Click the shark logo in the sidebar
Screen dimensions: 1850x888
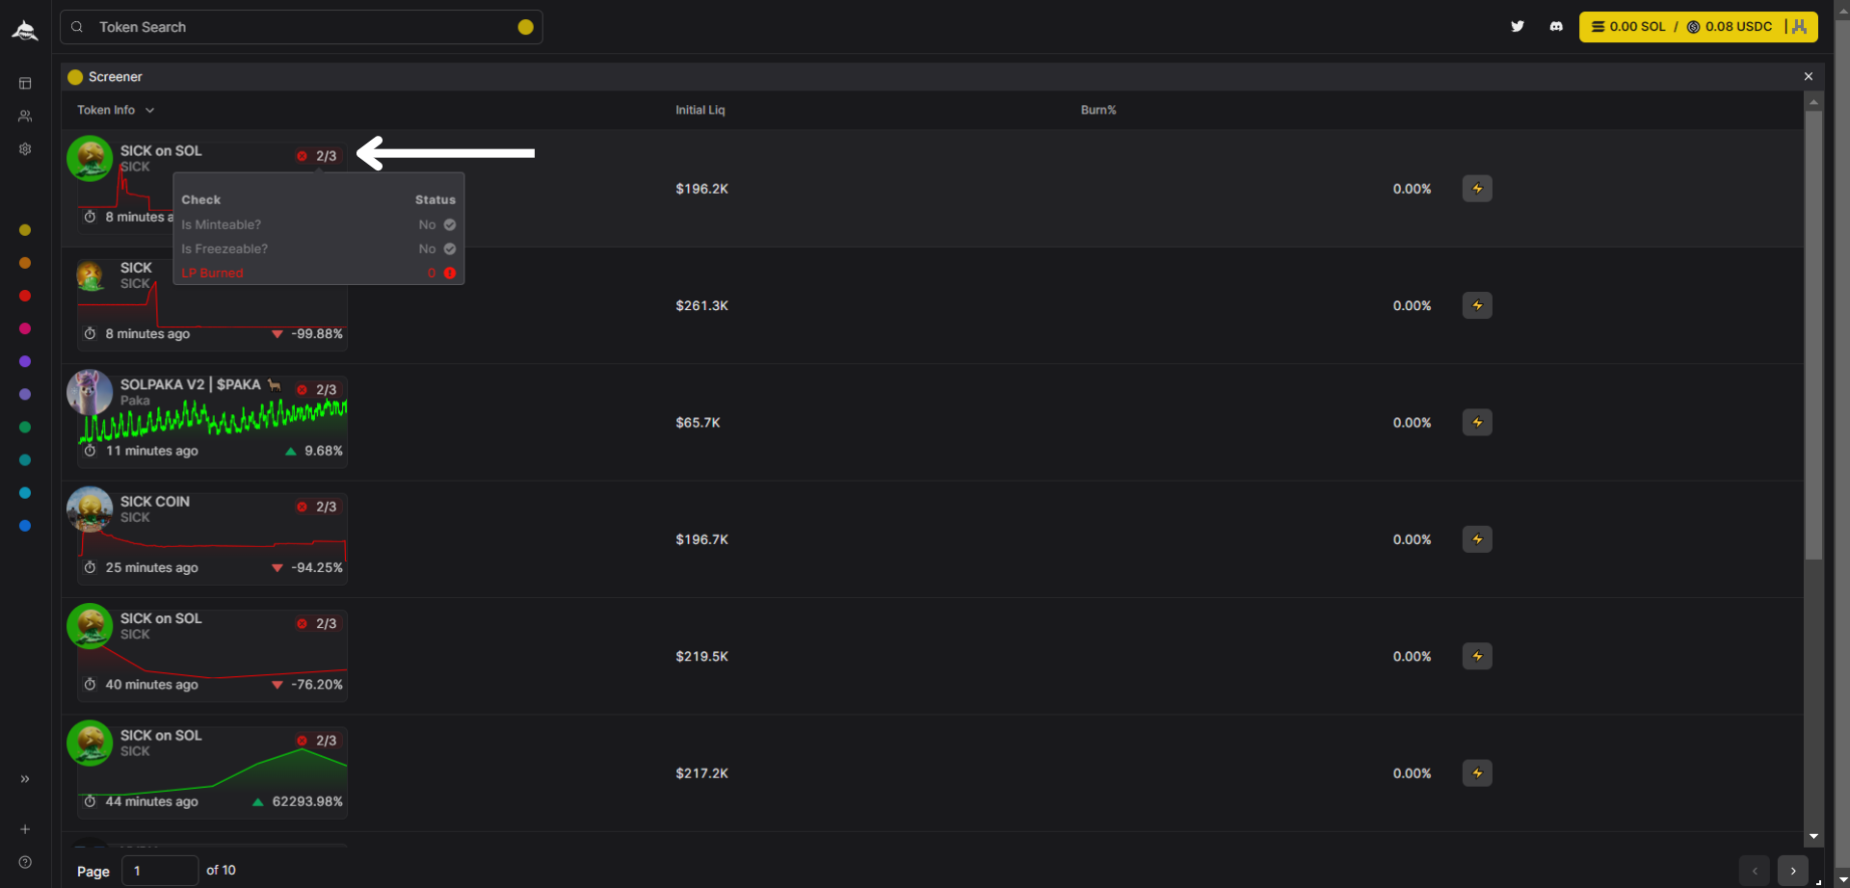[x=25, y=30]
